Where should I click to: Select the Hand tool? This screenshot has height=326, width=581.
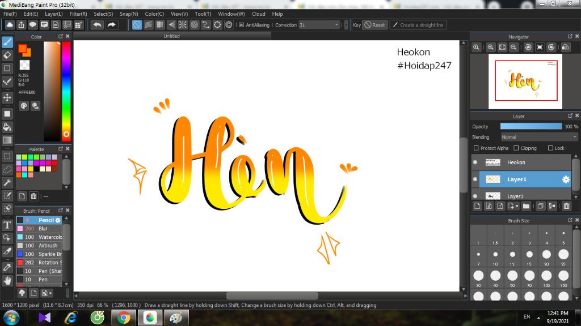pyautogui.click(x=7, y=281)
